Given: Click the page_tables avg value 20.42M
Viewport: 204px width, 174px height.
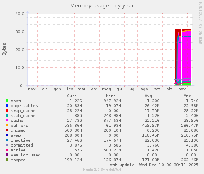Looking at the screenshot, I should click(152, 106).
